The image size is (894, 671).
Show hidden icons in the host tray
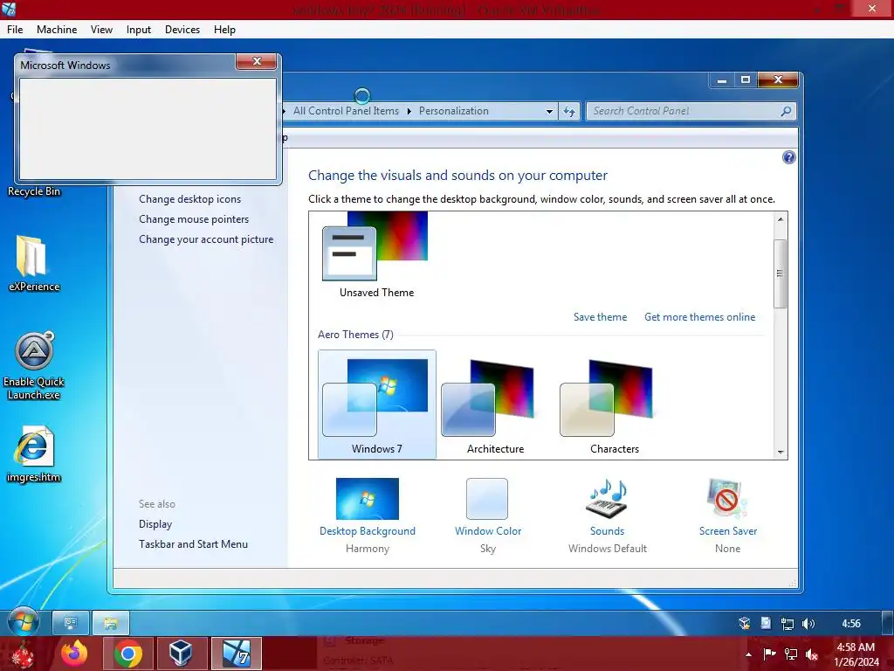748,654
